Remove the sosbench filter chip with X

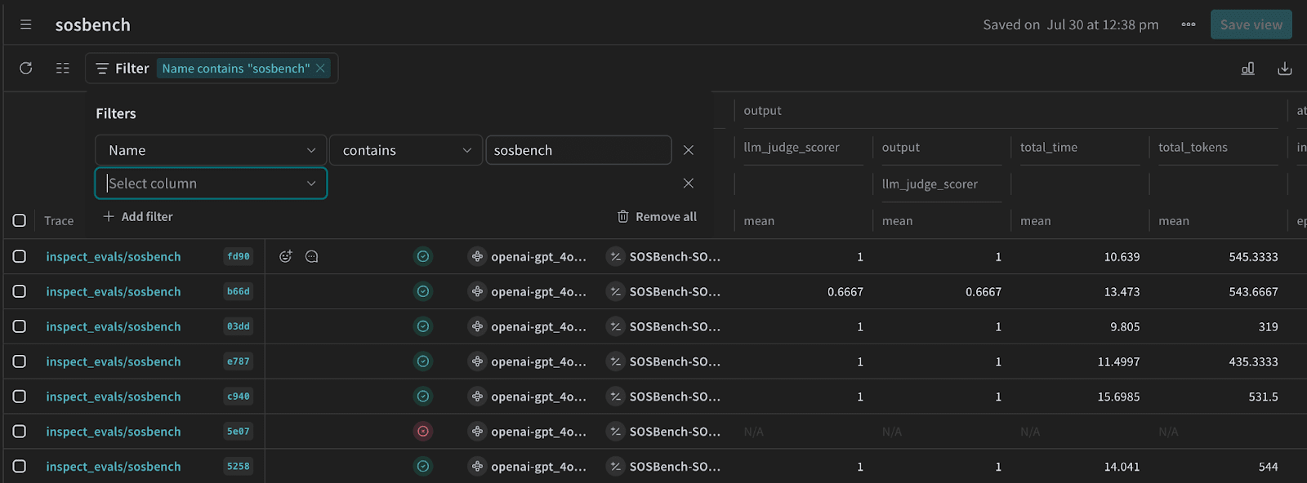pos(321,69)
